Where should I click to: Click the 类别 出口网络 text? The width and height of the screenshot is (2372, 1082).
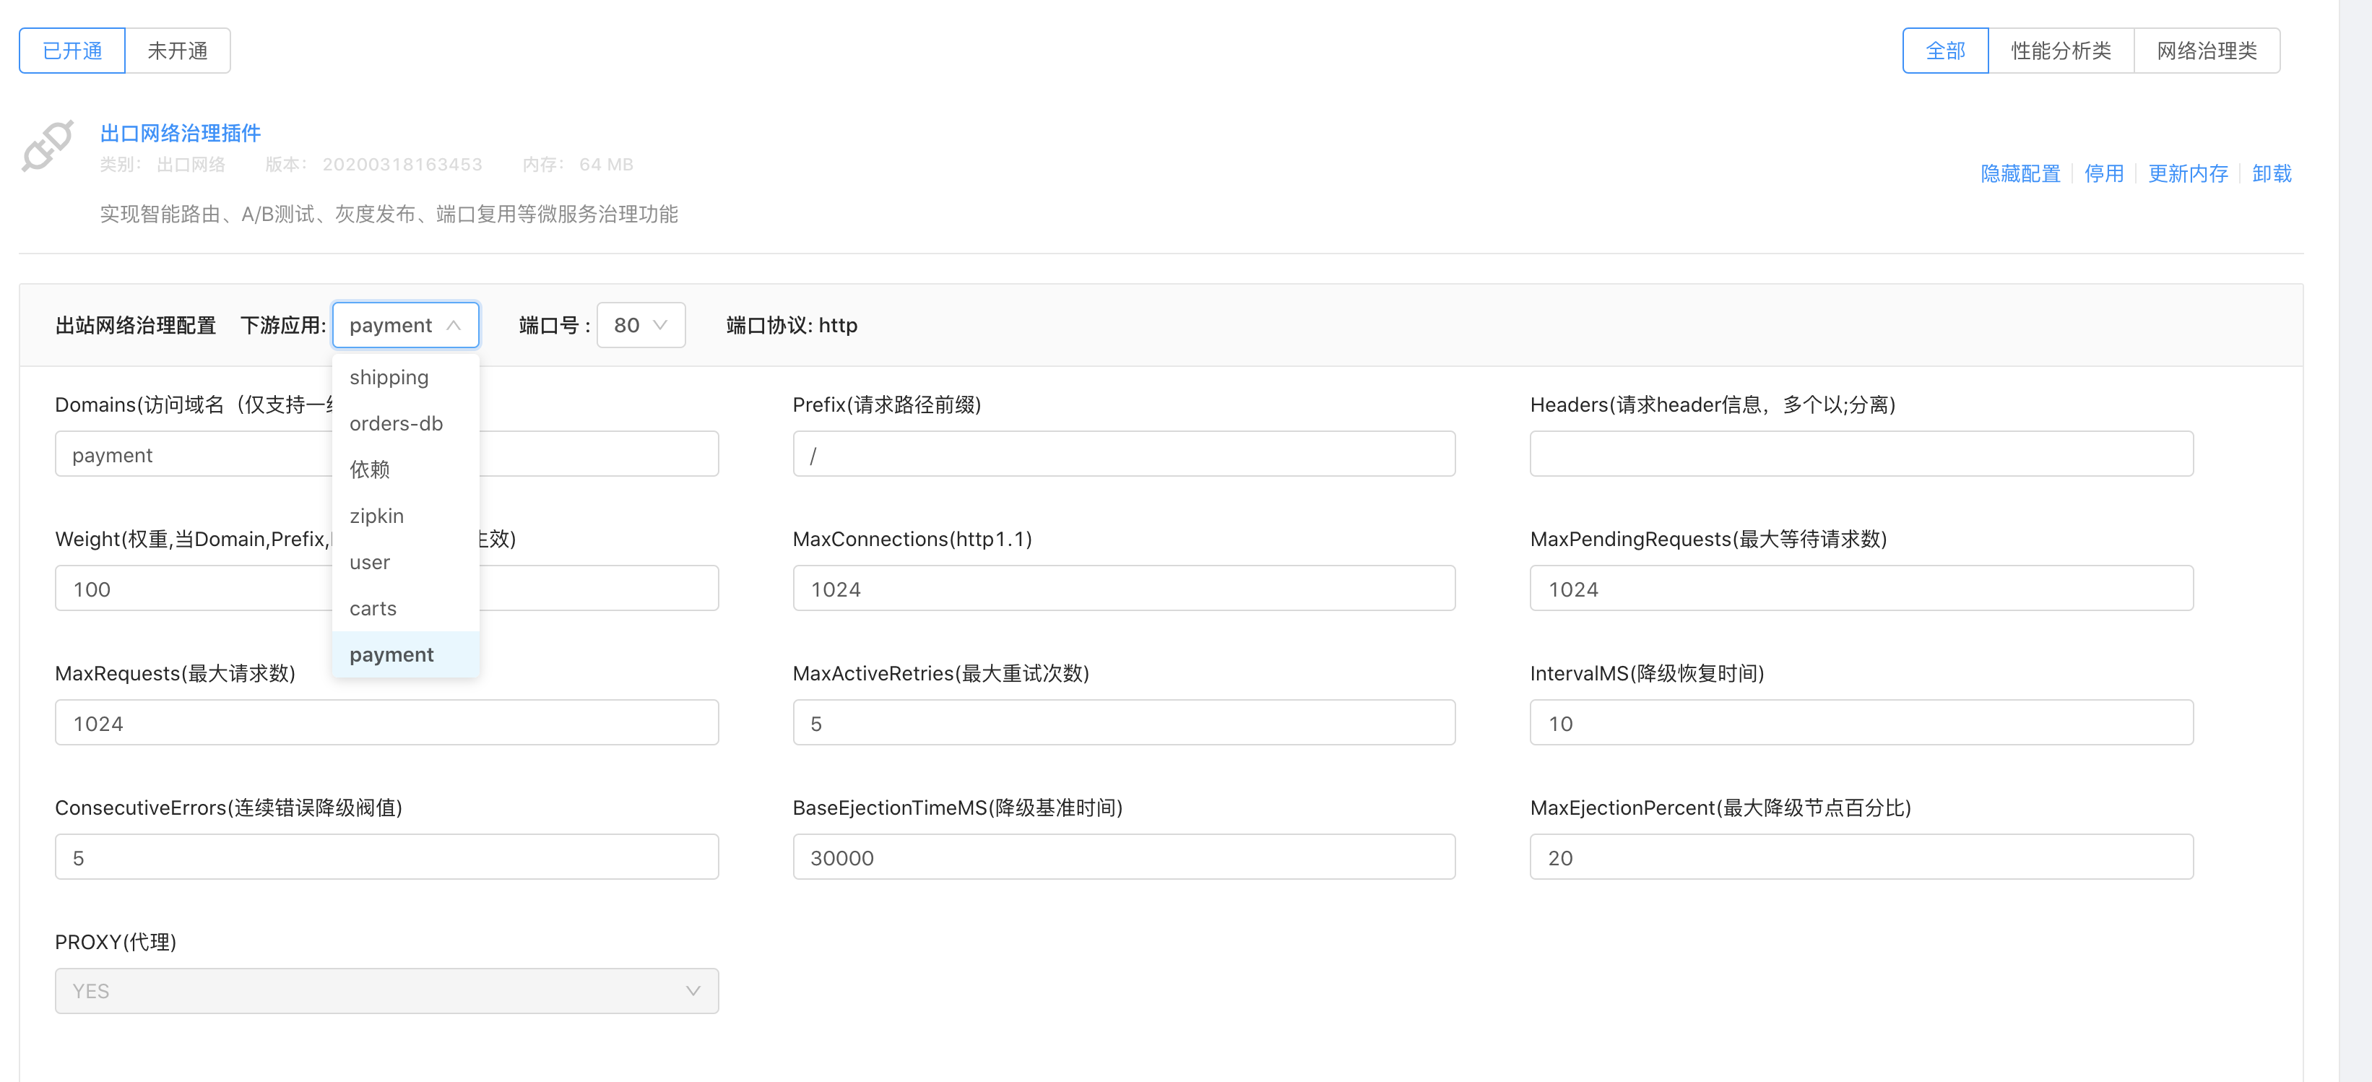pyautogui.click(x=163, y=164)
